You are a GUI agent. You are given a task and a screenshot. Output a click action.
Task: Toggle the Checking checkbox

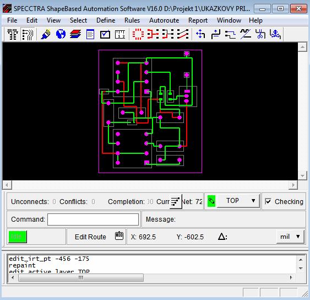click(x=268, y=202)
